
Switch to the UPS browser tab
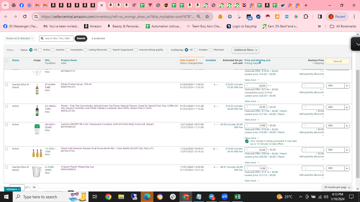tap(166, 5)
